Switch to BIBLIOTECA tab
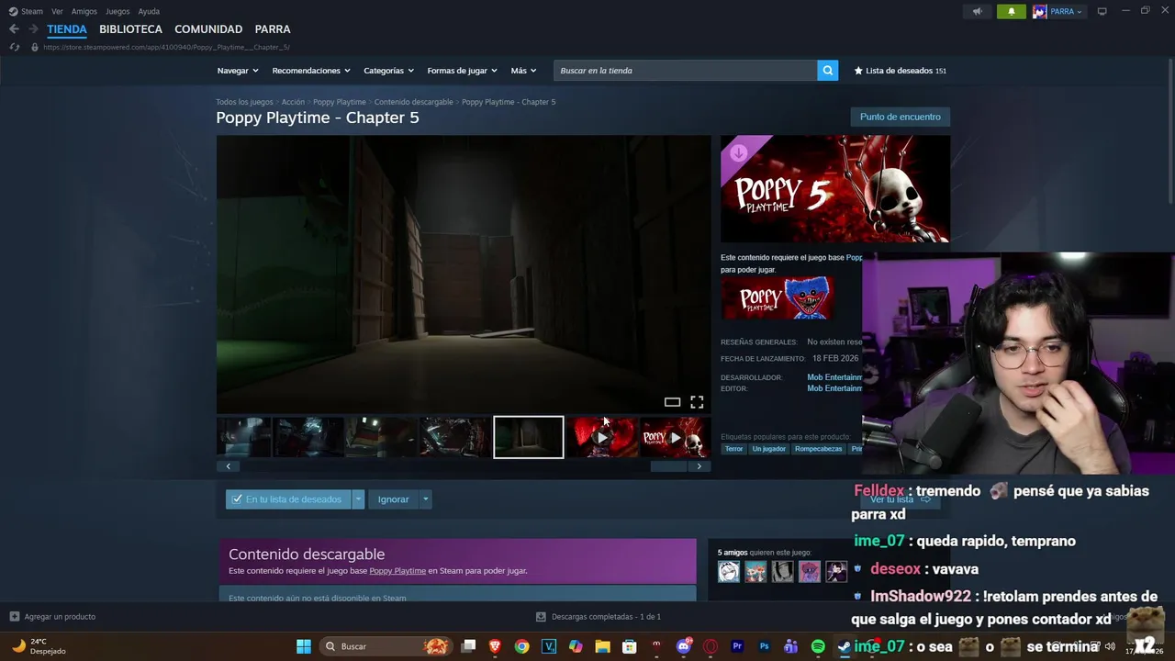 tap(130, 29)
